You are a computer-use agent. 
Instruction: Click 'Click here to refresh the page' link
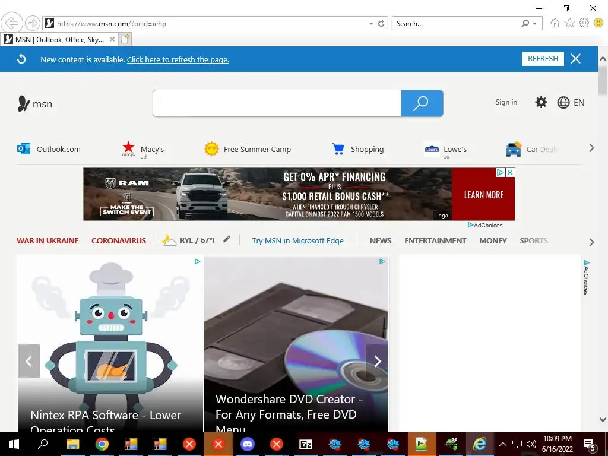178,59
